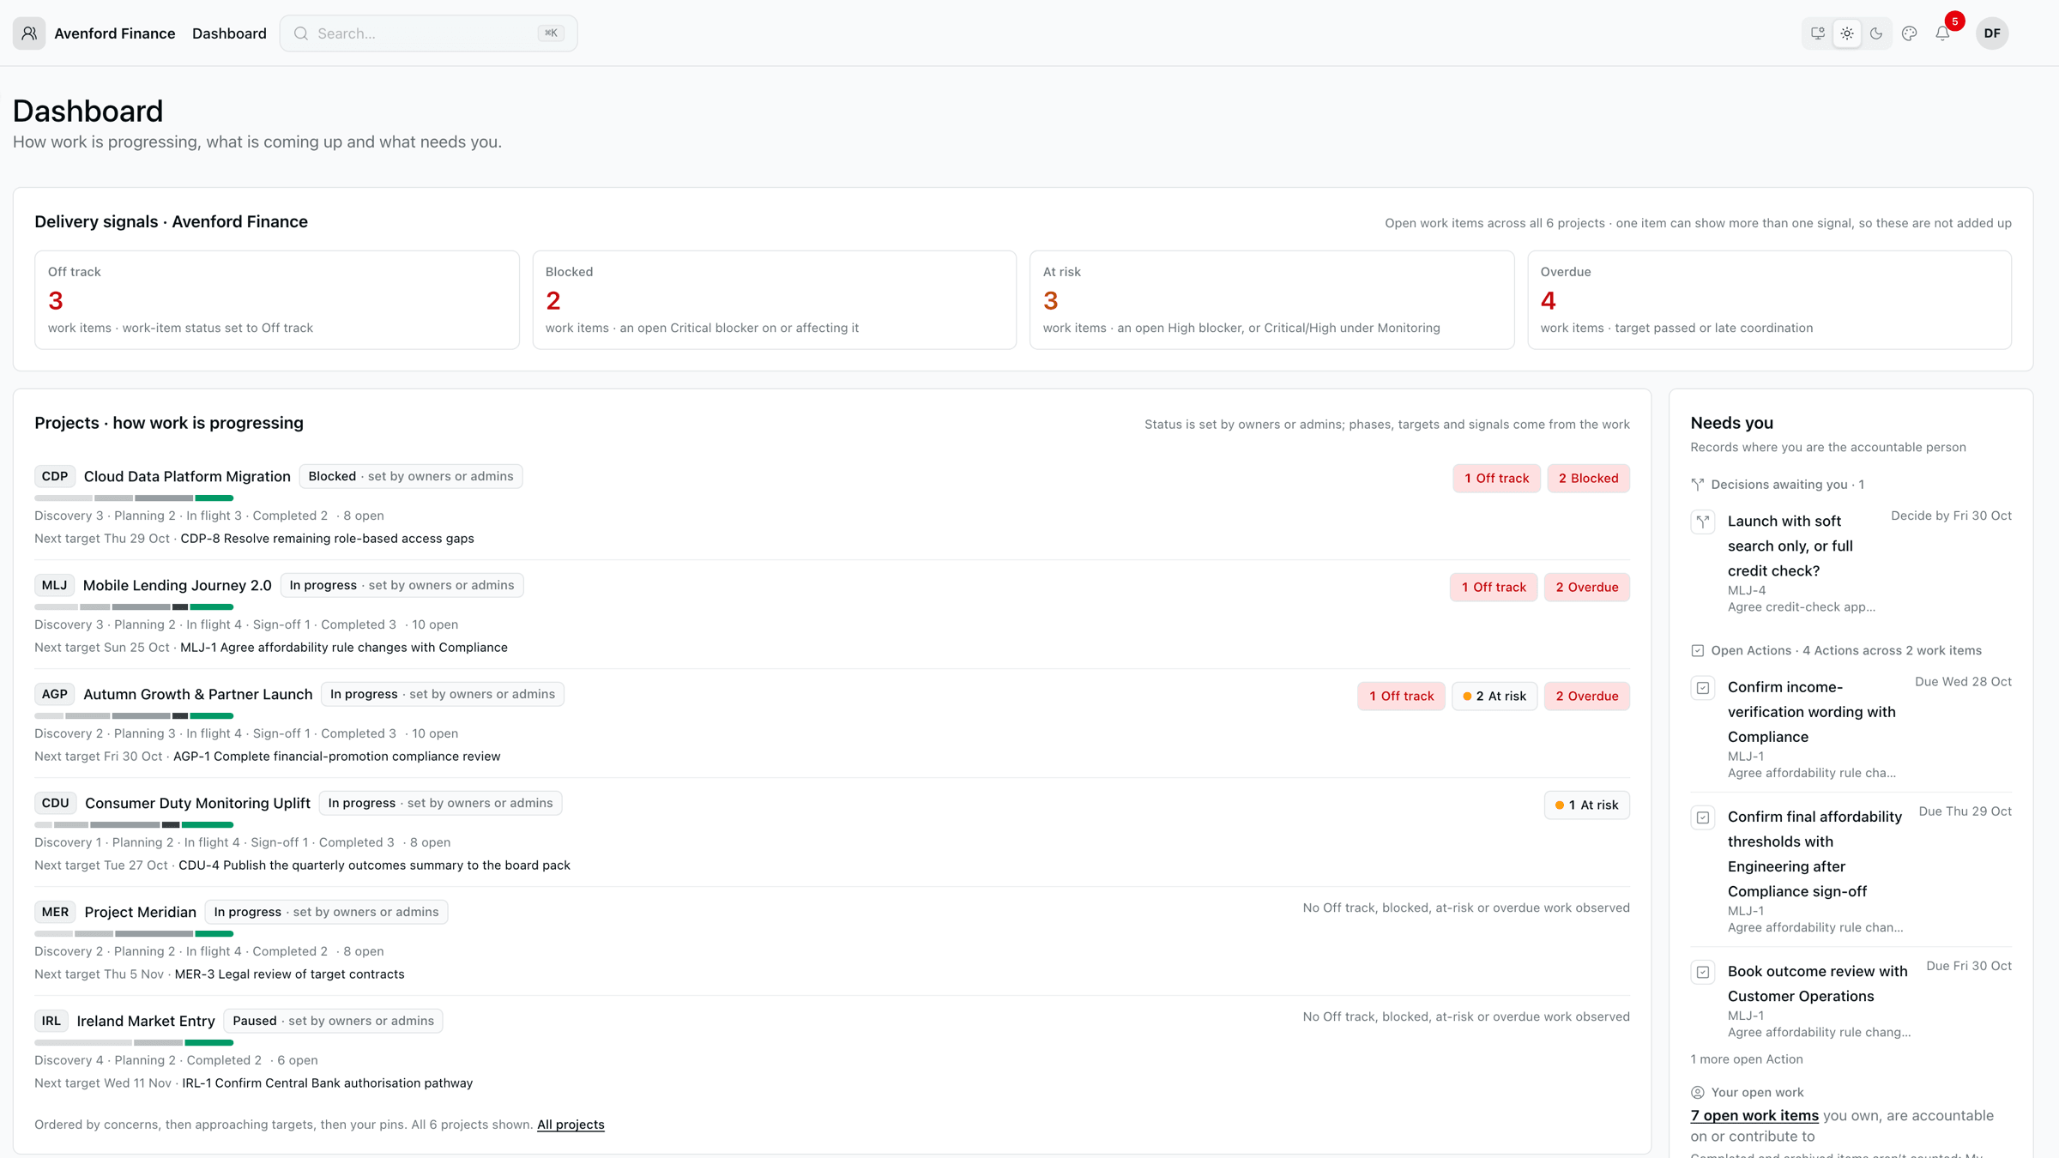The image size is (2059, 1158).
Task: Click the CDP project key badge
Action: (x=55, y=477)
